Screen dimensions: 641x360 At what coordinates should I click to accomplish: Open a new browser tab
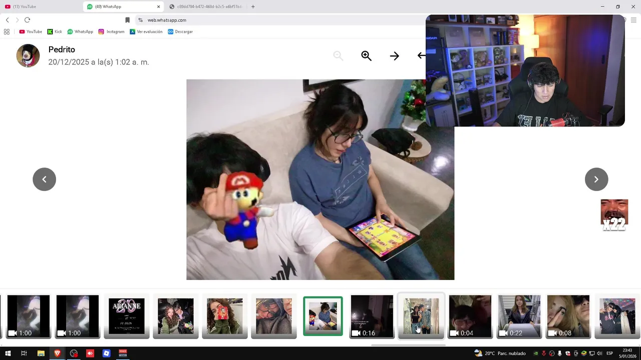click(253, 6)
